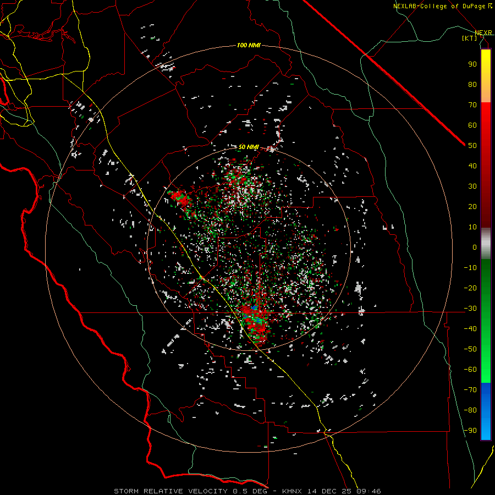
Task: Select the 80 value on the velocity scale
Action: coord(472,84)
